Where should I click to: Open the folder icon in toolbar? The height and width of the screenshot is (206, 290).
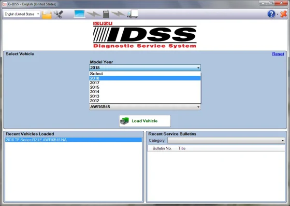(47, 14)
